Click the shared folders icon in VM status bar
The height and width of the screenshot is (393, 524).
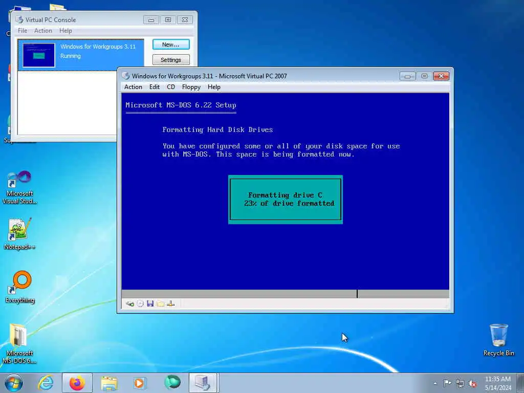click(160, 303)
